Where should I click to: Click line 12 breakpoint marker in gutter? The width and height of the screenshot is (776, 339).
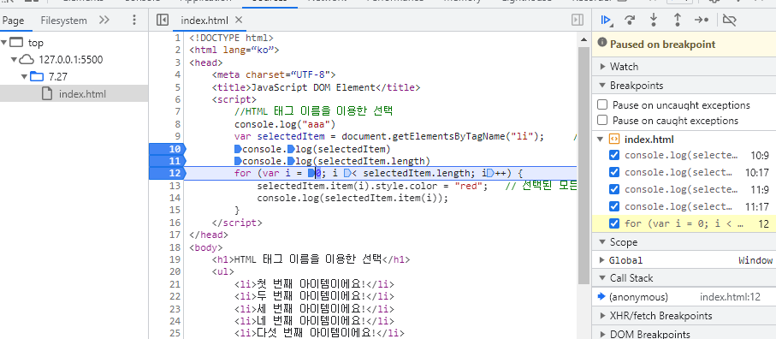point(168,173)
